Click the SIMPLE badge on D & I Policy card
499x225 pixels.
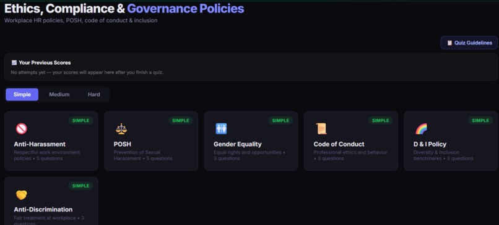(x=480, y=120)
